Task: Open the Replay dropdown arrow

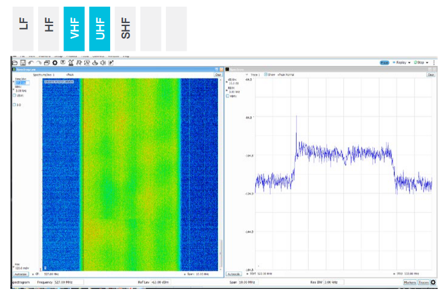Action: coord(409,62)
